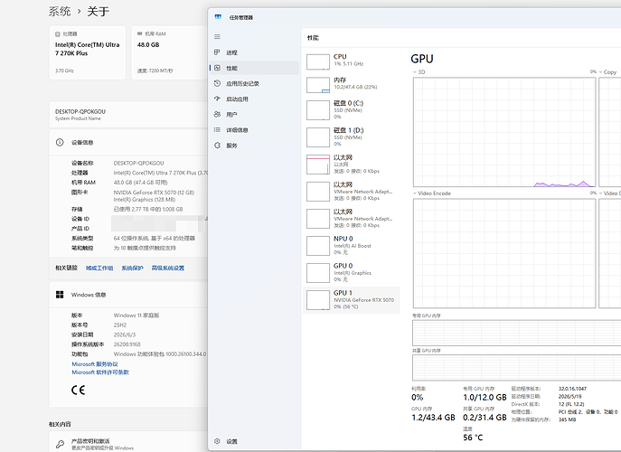Viewport: 621px width, 452px height.
Task: Click the 32.0.16.1047 driver version value
Action: coord(573,389)
